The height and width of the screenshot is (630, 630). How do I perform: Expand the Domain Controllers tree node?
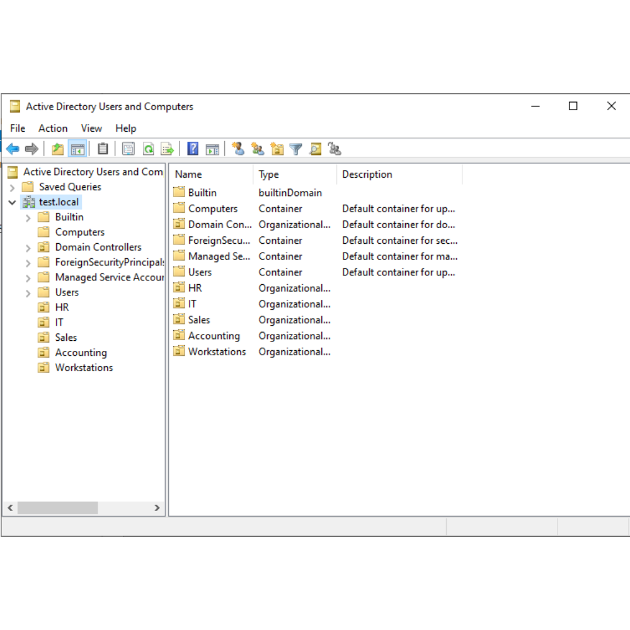point(28,248)
